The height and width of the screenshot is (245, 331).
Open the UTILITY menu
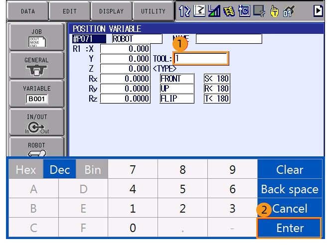153,11
